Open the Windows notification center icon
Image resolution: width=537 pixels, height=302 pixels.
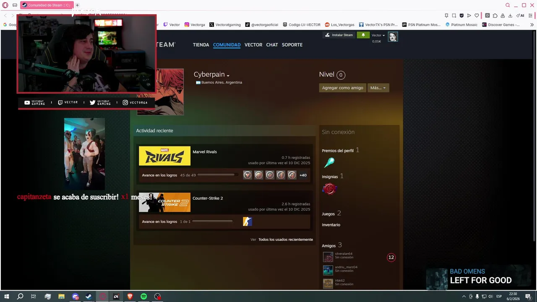(529, 297)
